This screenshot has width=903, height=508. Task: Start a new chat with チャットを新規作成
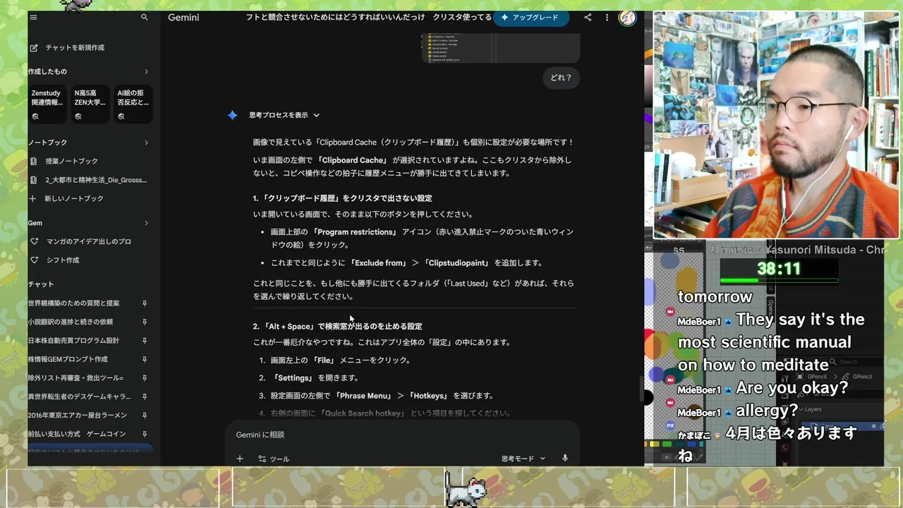tap(67, 47)
